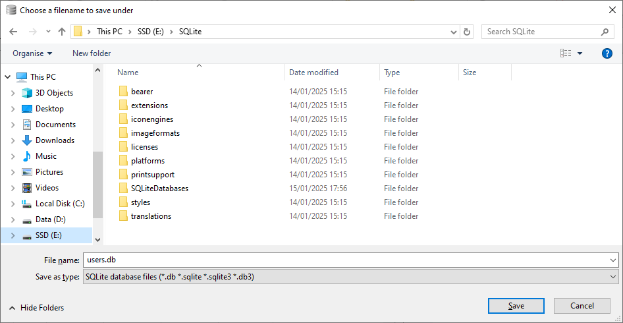Image resolution: width=623 pixels, height=323 pixels.
Task: Click the printsupport folder icon
Action: [123, 175]
